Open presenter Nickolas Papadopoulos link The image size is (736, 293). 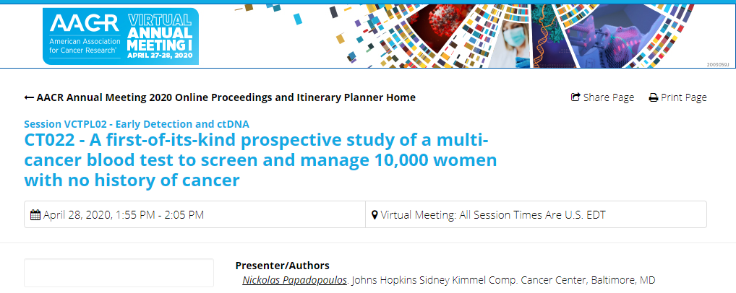295,280
